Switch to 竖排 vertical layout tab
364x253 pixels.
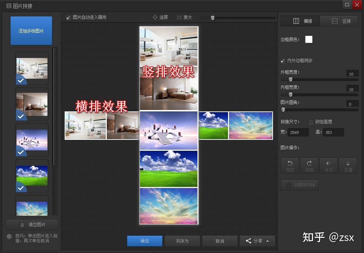point(339,21)
